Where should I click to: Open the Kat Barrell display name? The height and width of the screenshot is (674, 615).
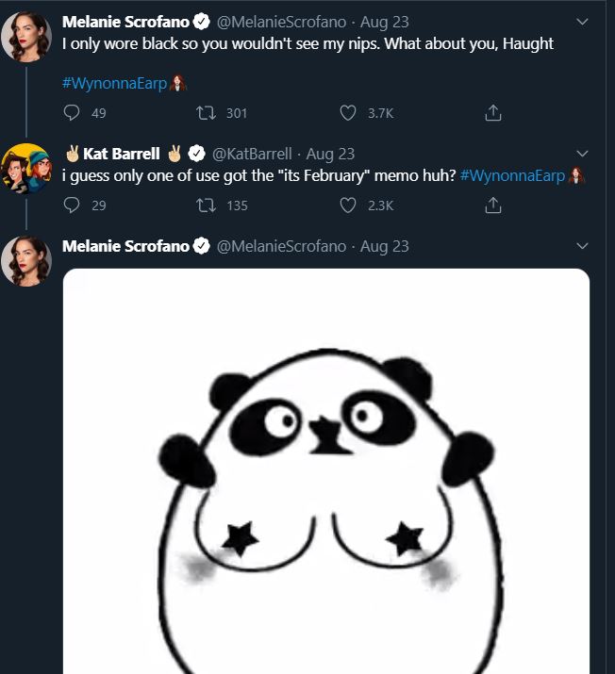121,154
